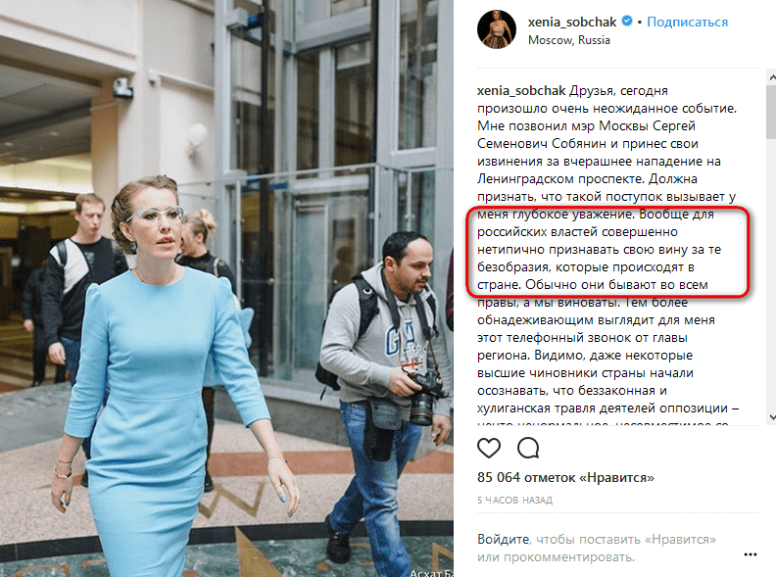Click the blue verified badge
The height and width of the screenshot is (577, 776).
(626, 22)
